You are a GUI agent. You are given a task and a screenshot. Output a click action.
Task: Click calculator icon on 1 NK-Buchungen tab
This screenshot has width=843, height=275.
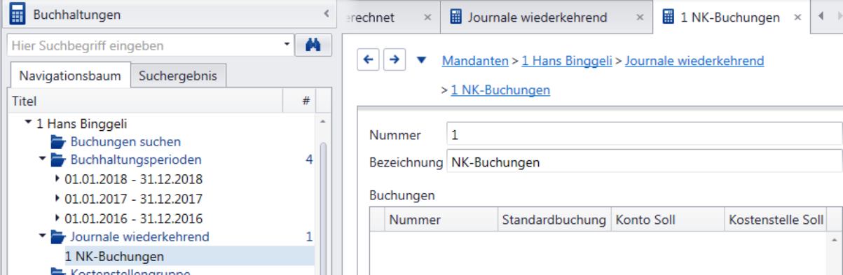pos(669,17)
